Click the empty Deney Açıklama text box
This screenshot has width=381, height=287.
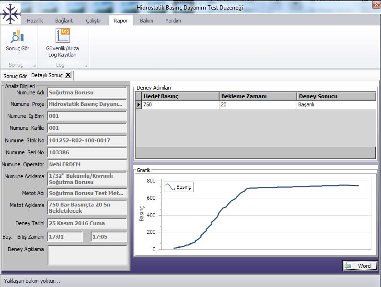(x=88, y=255)
